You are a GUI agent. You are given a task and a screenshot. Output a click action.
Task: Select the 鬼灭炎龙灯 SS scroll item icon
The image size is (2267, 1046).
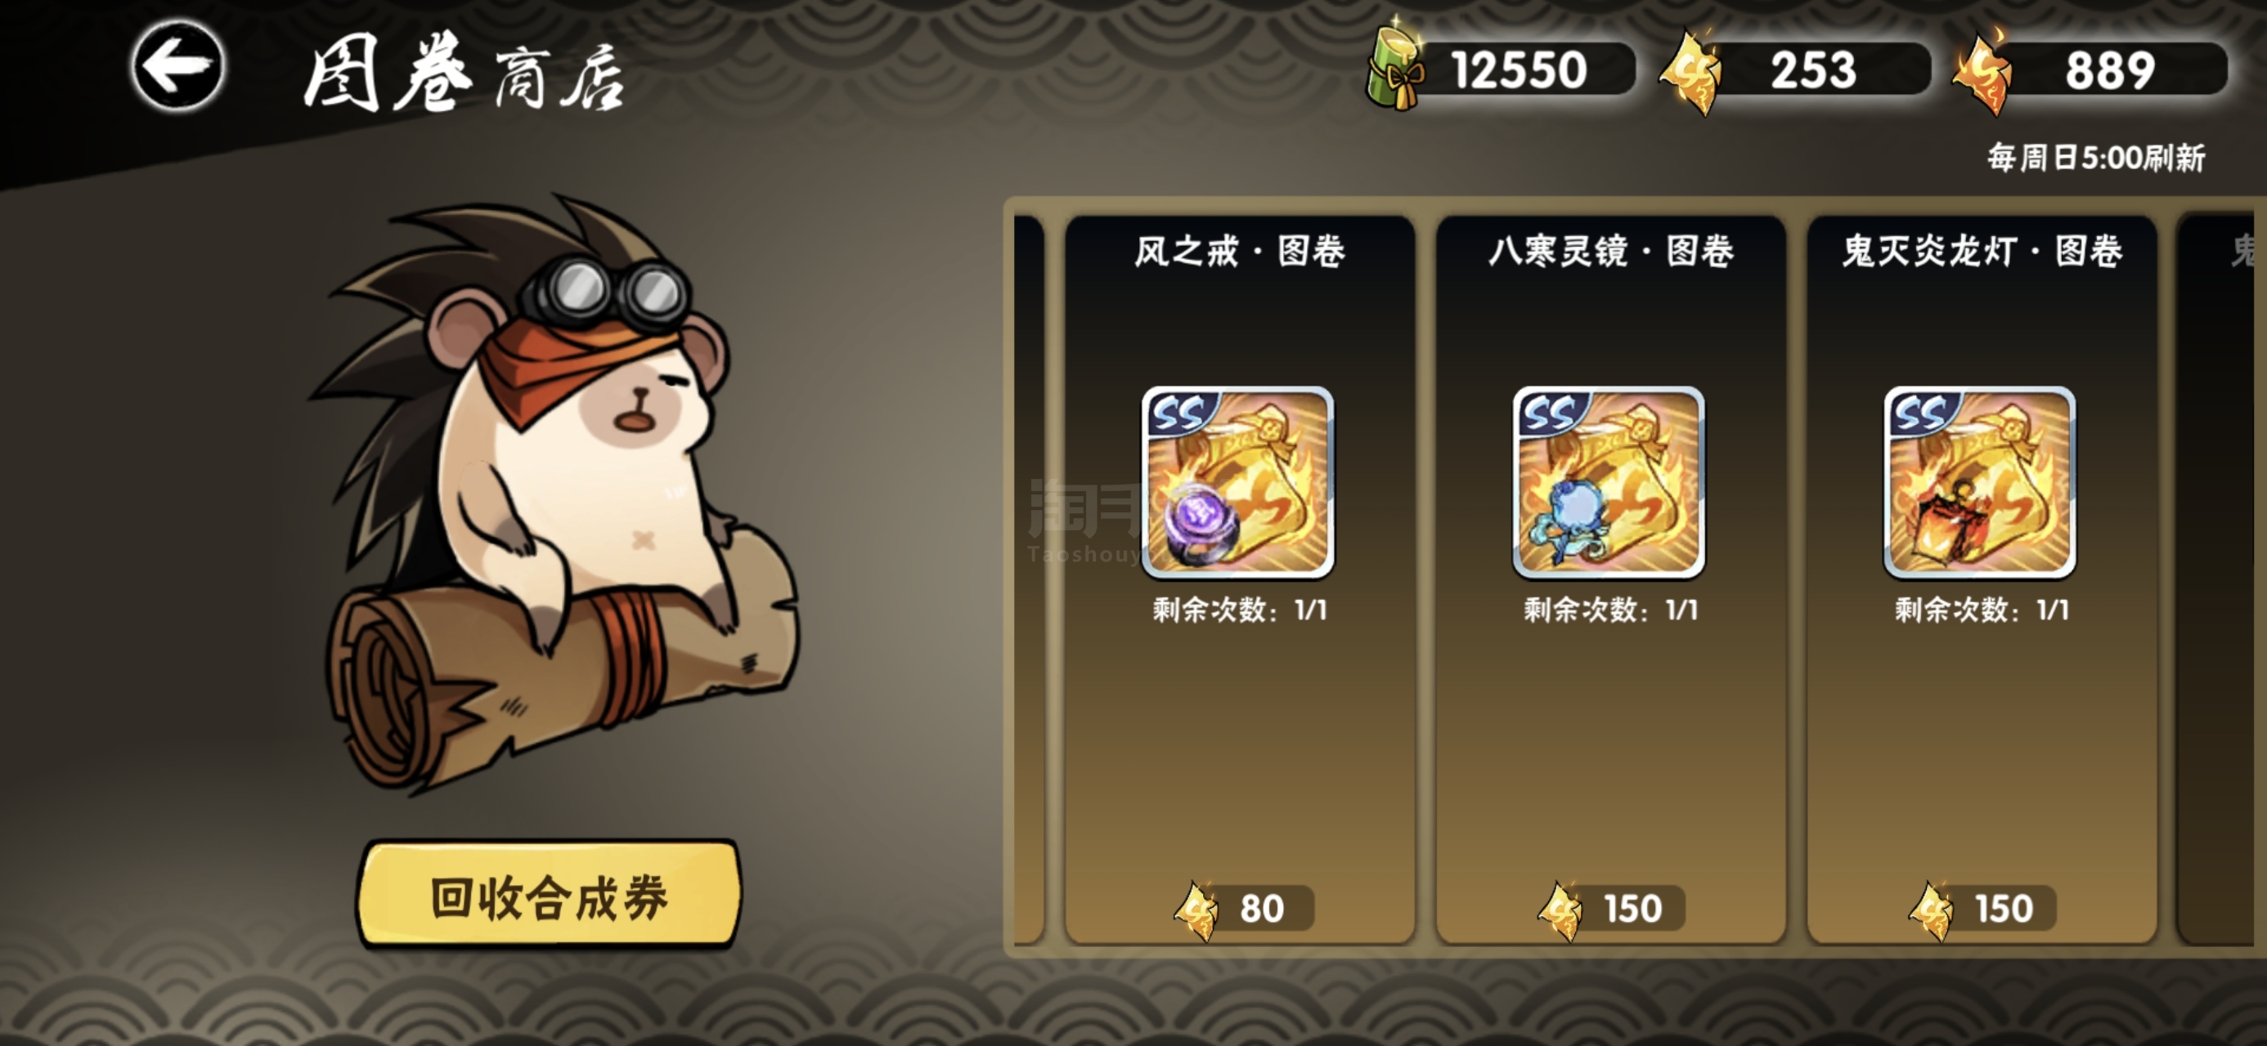click(1979, 482)
